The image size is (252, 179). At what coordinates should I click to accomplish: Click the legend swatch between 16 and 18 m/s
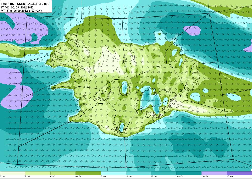pyautogui.click(x=214, y=173)
